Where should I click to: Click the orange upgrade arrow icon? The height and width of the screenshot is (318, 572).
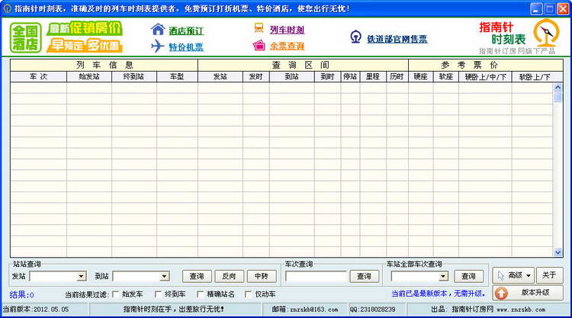(x=502, y=293)
